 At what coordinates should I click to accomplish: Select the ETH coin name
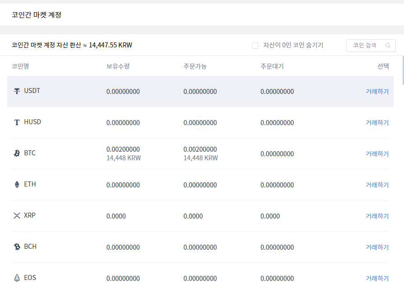coord(30,184)
